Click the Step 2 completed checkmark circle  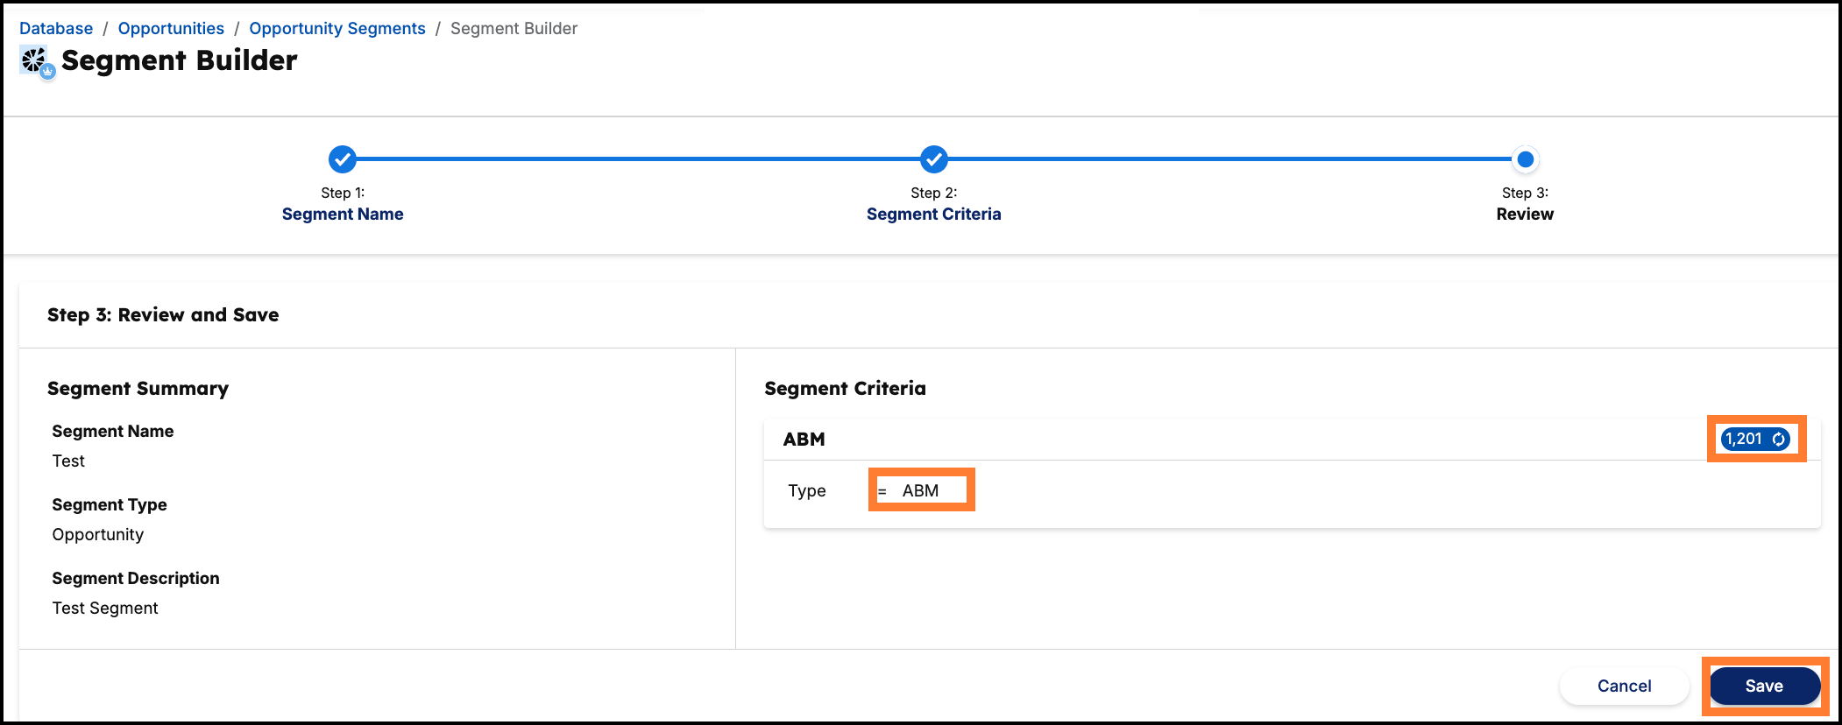click(934, 159)
